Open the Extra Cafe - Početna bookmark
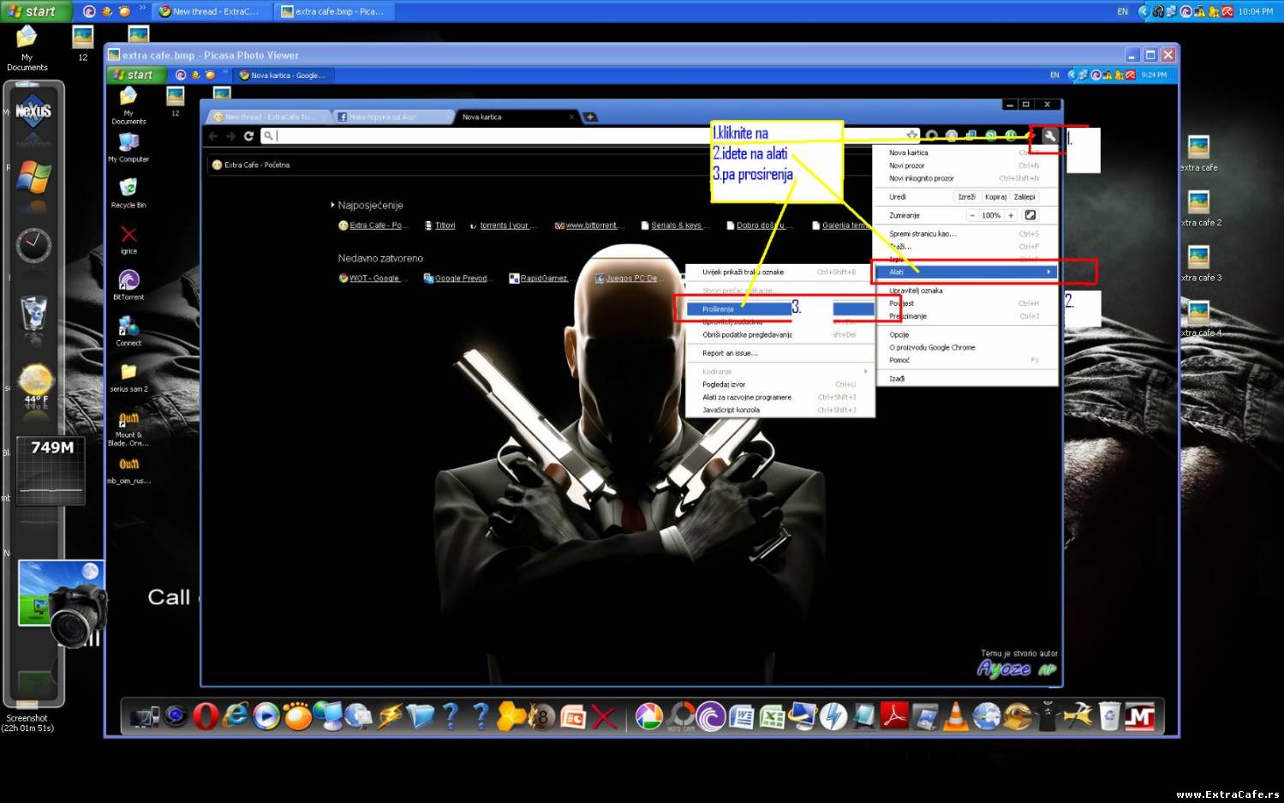This screenshot has height=803, width=1284. point(251,165)
